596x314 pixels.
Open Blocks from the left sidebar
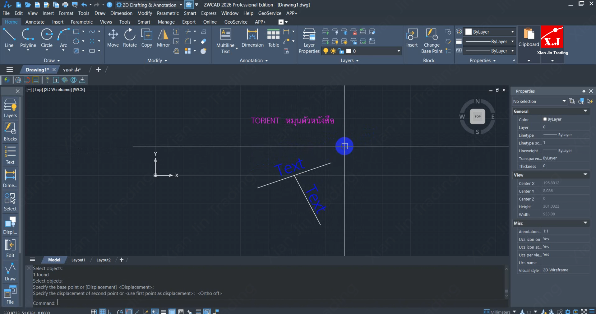pyautogui.click(x=10, y=132)
